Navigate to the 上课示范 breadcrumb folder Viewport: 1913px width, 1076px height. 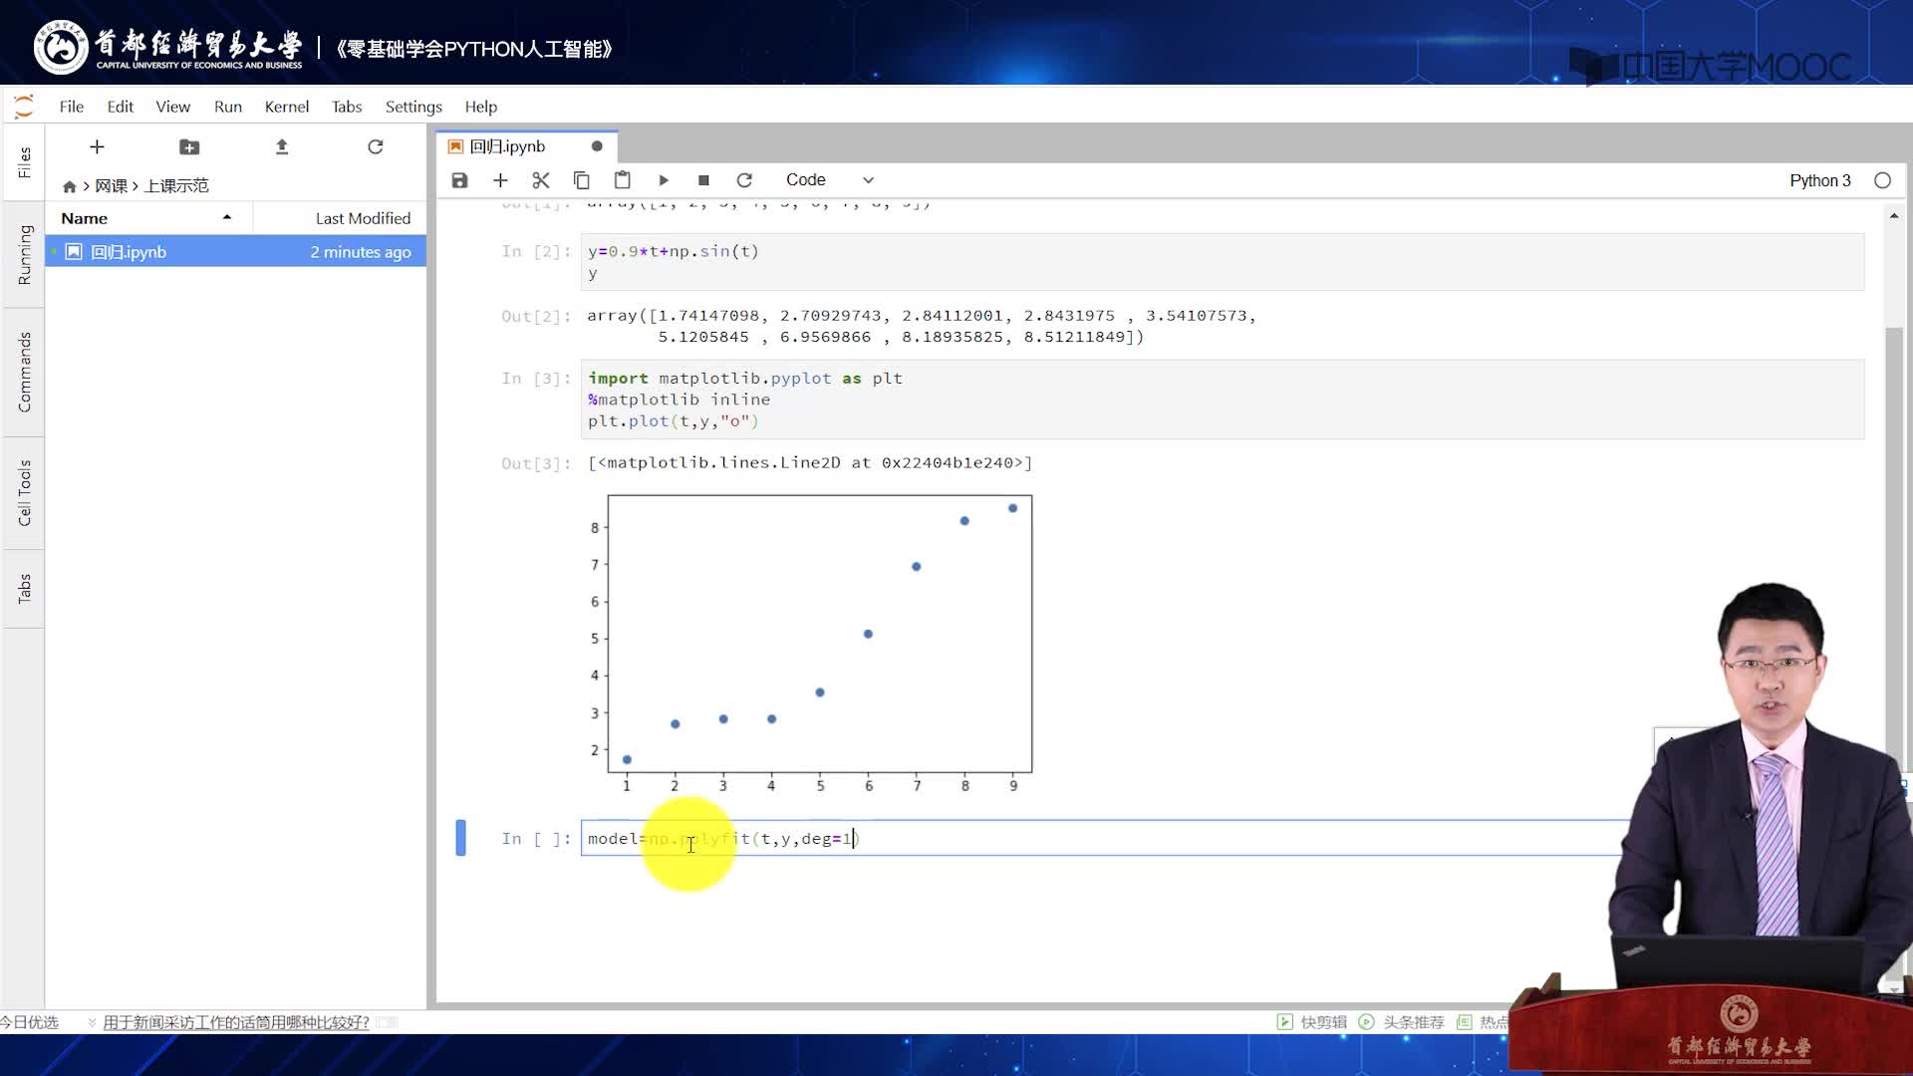coord(176,186)
